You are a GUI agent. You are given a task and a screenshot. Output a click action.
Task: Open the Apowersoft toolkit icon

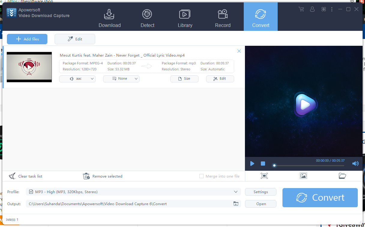tap(324, 9)
